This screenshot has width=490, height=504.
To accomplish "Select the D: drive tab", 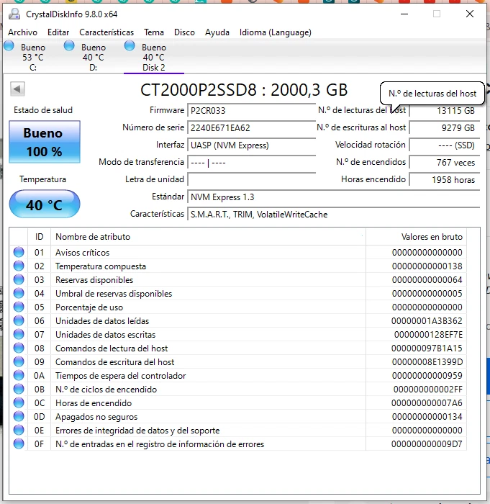I will (x=93, y=57).
